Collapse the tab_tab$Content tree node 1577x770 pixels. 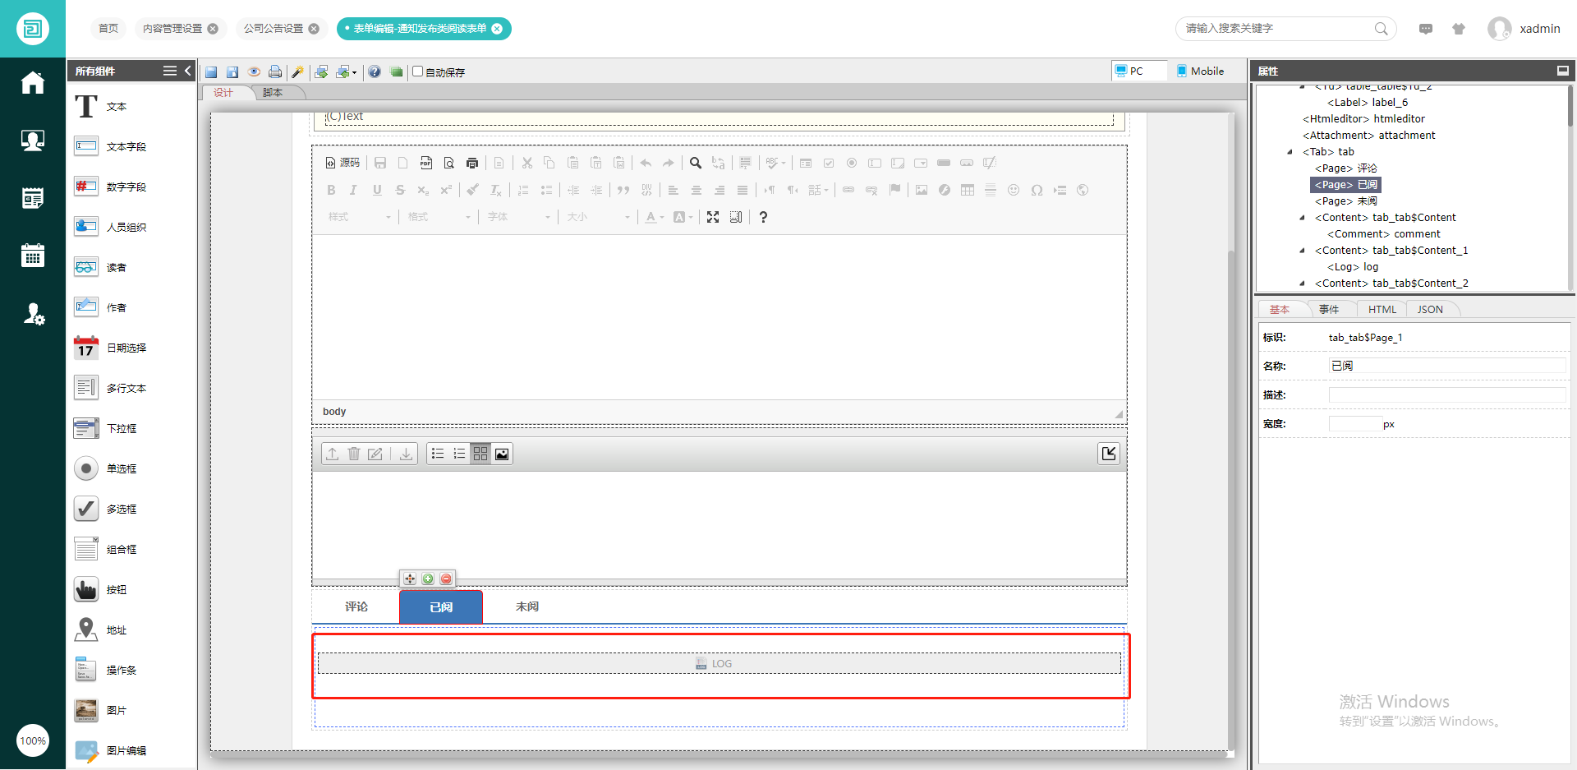[1303, 218]
